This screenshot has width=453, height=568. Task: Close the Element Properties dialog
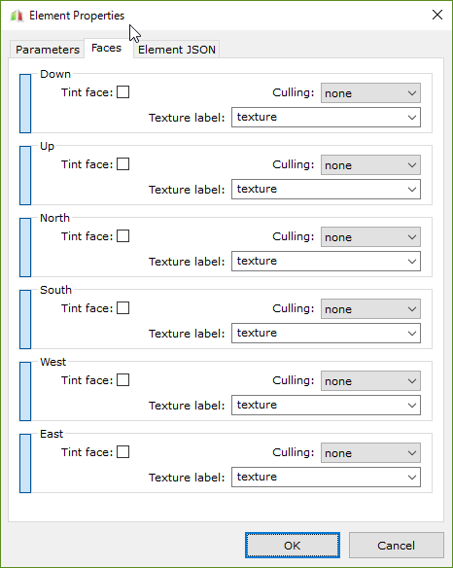[437, 15]
